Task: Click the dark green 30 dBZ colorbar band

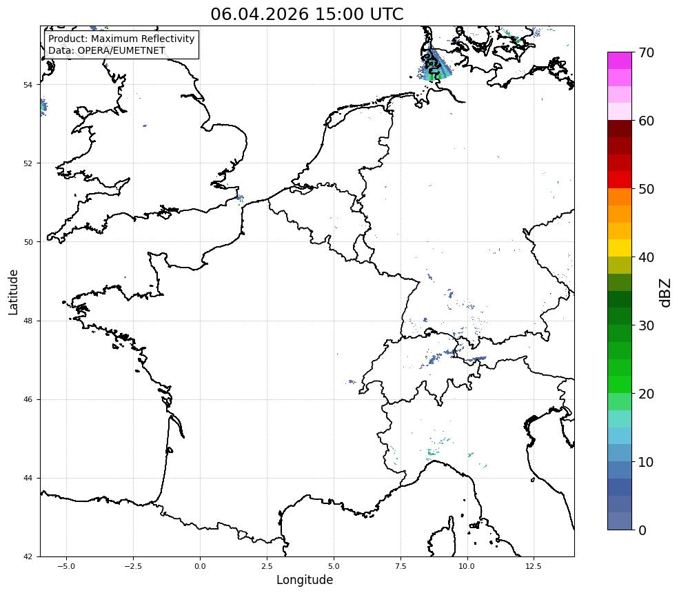Action: [619, 316]
